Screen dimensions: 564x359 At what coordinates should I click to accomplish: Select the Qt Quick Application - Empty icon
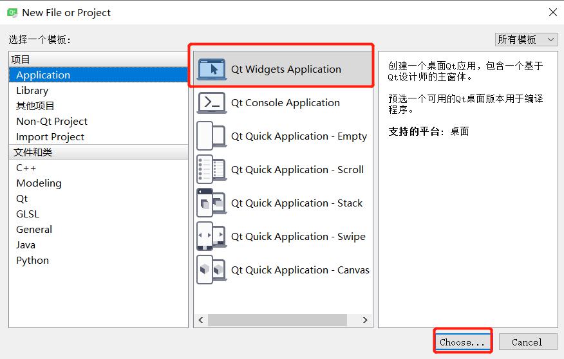[x=211, y=136]
